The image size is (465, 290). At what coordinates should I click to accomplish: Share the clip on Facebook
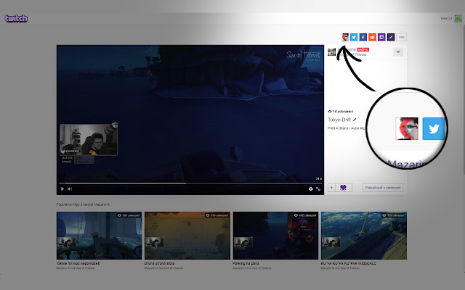(363, 37)
